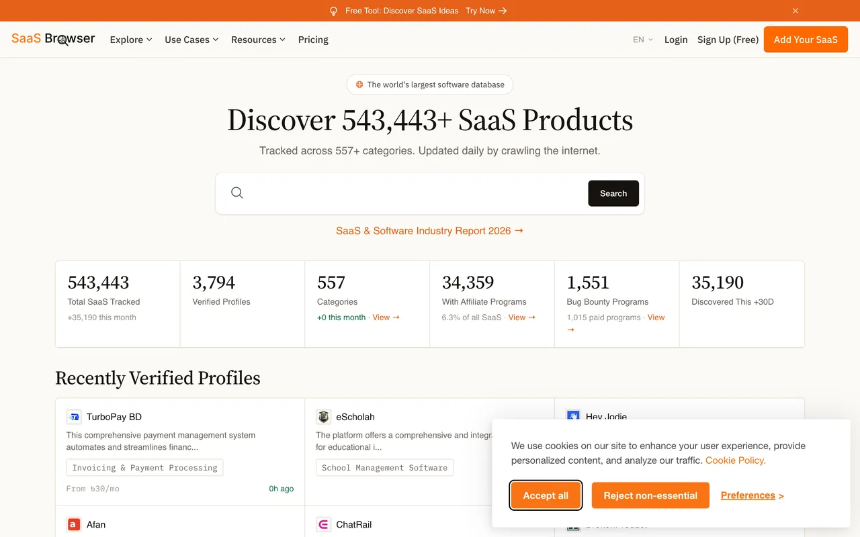This screenshot has height=537, width=860.
Task: Open the Cookie Policy link
Action: click(736, 460)
